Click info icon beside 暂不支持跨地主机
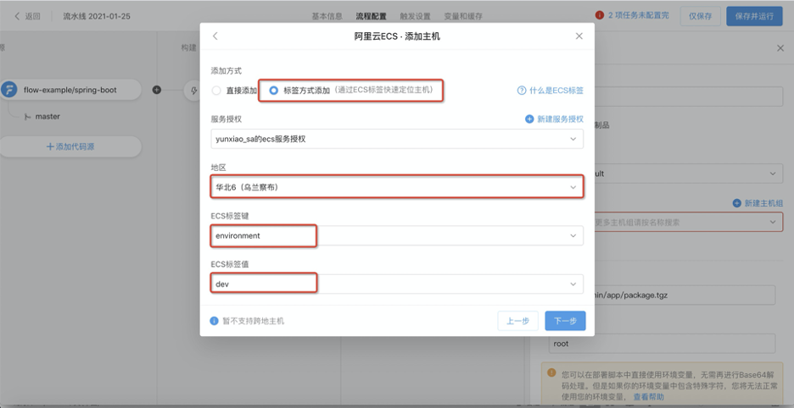Viewport: 794px width, 408px height. coord(215,321)
